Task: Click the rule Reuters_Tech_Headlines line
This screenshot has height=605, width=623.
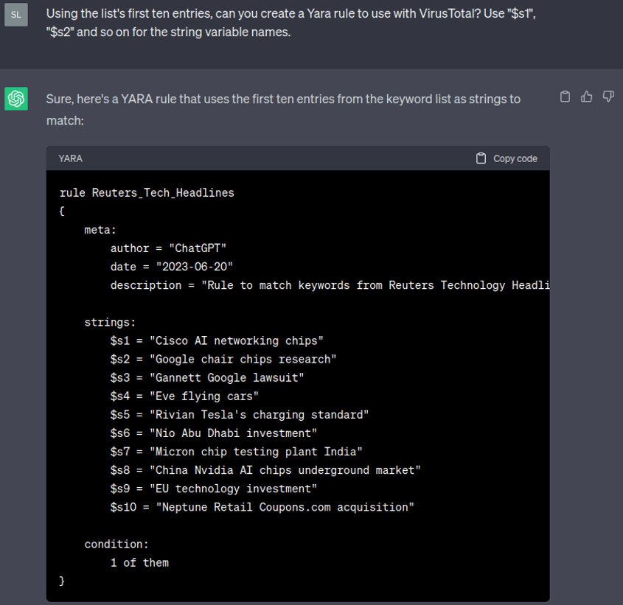Action: [x=147, y=193]
